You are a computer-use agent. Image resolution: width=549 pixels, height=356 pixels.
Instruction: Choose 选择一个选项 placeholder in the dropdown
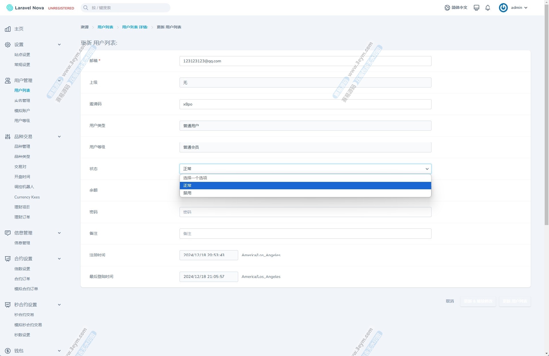point(195,178)
